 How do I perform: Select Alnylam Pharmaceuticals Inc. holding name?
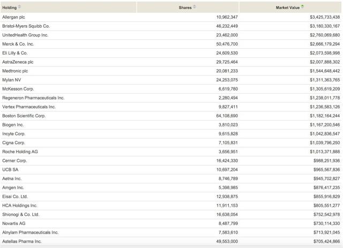[31, 232]
